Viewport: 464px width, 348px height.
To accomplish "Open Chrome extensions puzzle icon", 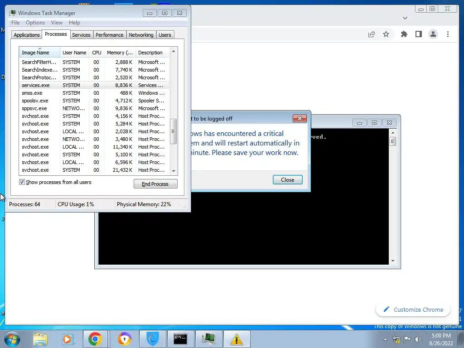I will click(x=404, y=34).
